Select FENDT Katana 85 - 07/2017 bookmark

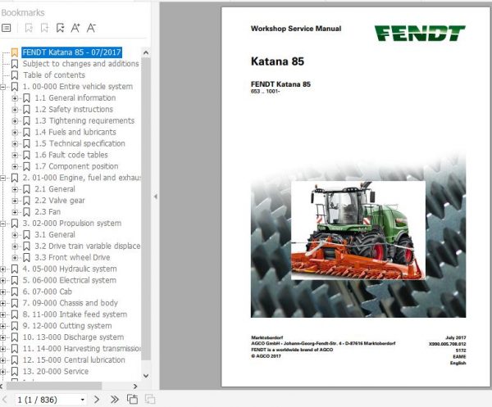[x=72, y=52]
